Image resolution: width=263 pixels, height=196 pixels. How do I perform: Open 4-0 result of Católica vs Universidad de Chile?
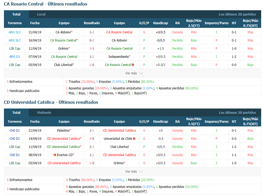[92, 139]
